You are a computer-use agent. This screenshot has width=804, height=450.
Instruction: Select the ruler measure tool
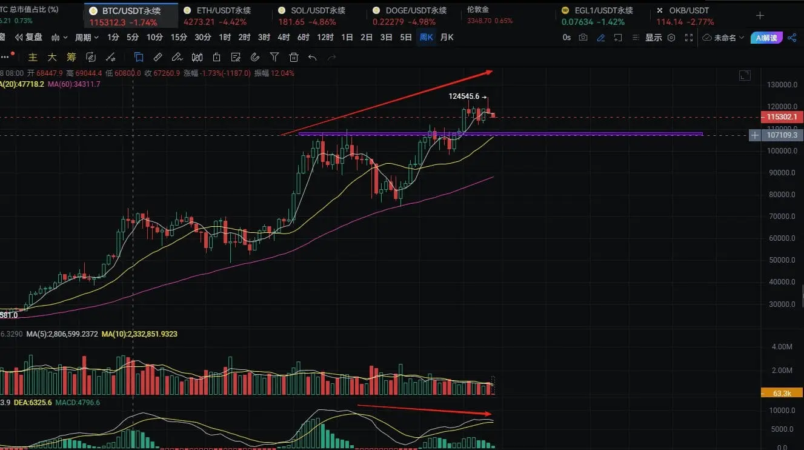pos(158,57)
